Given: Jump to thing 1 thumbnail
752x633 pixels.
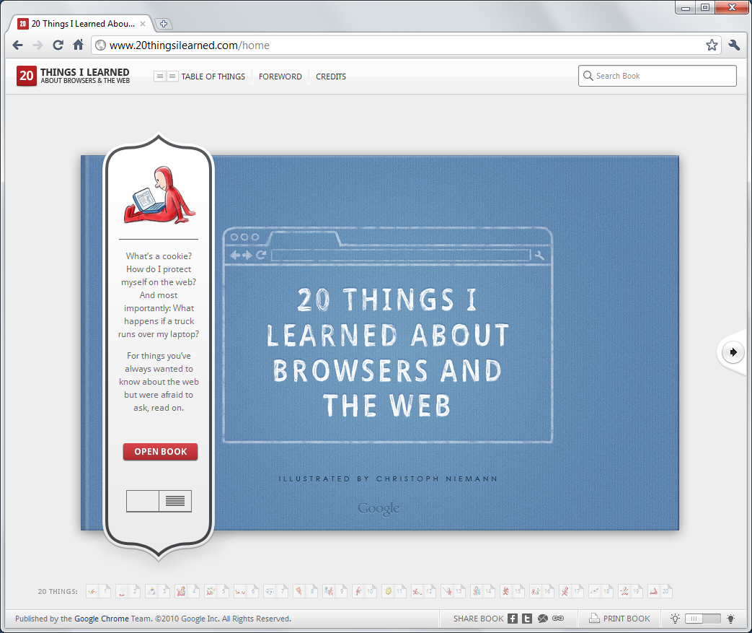Looking at the screenshot, I should (x=98, y=591).
